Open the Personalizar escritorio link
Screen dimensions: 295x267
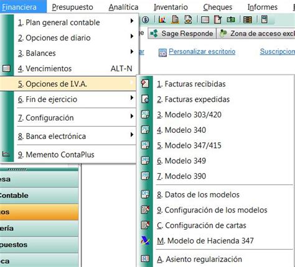pos(202,52)
